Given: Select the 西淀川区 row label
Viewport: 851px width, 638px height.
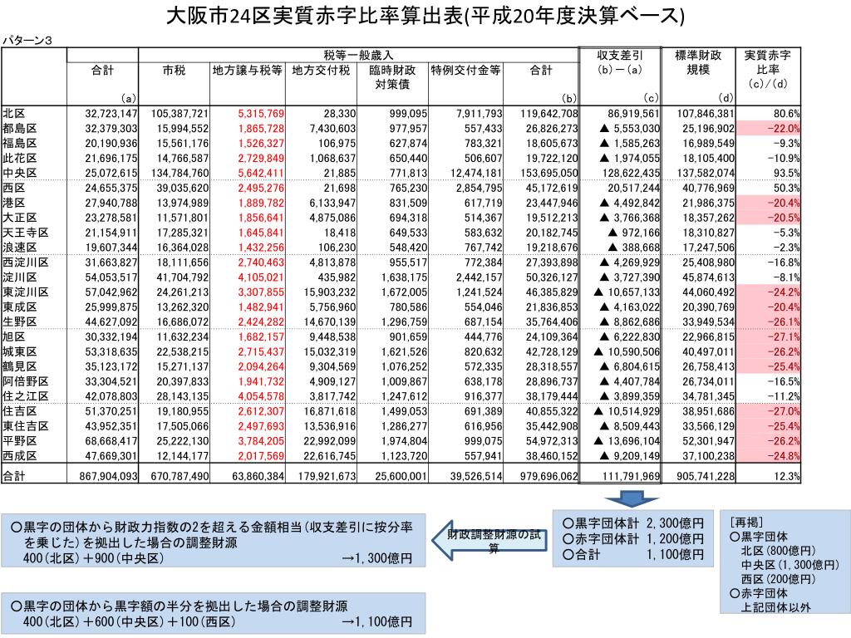Looking at the screenshot, I should [26, 262].
